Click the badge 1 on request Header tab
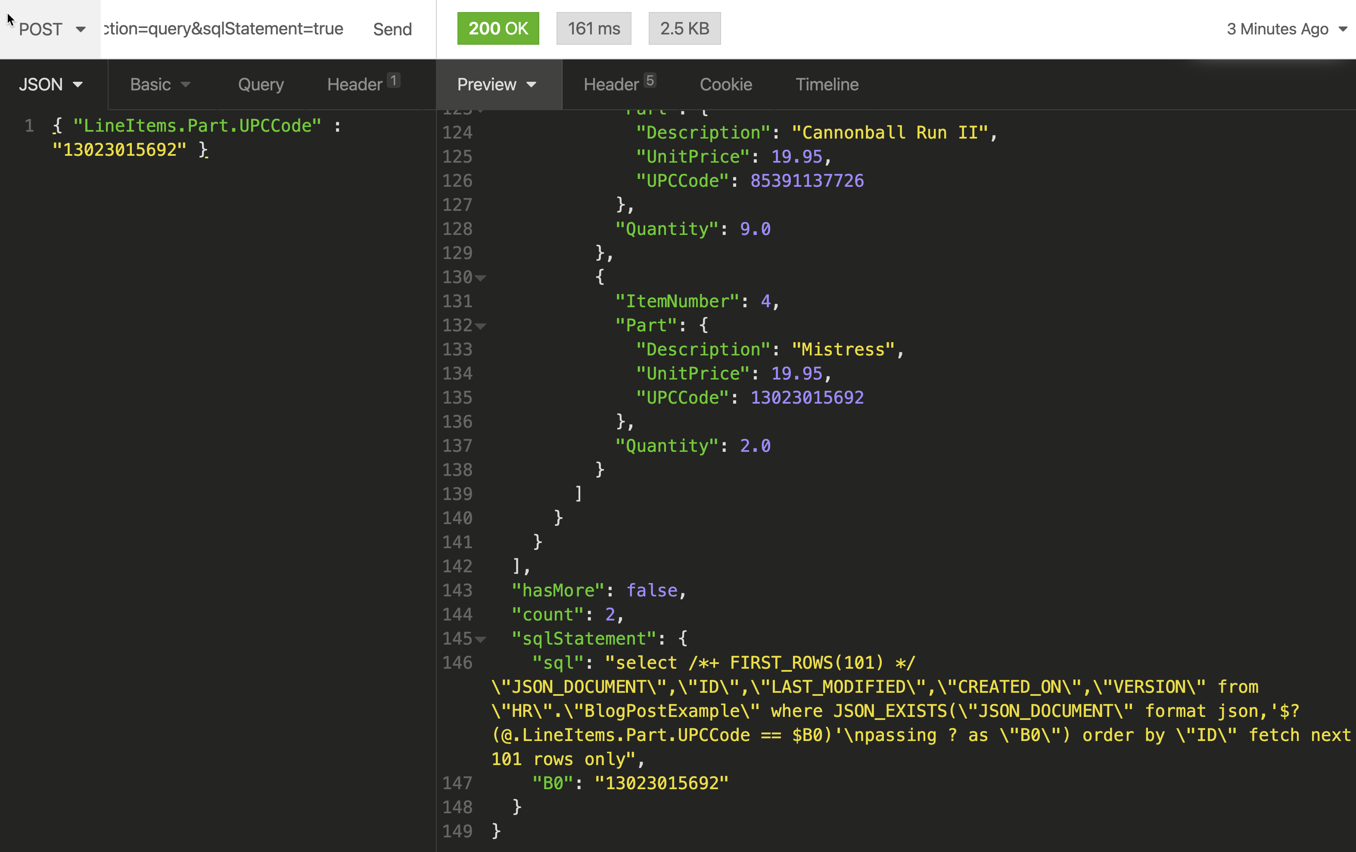 [x=394, y=80]
